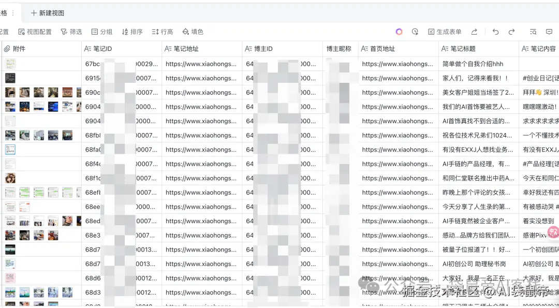Open 视图配置 view configuration
This screenshot has height=308, width=559.
pos(35,32)
